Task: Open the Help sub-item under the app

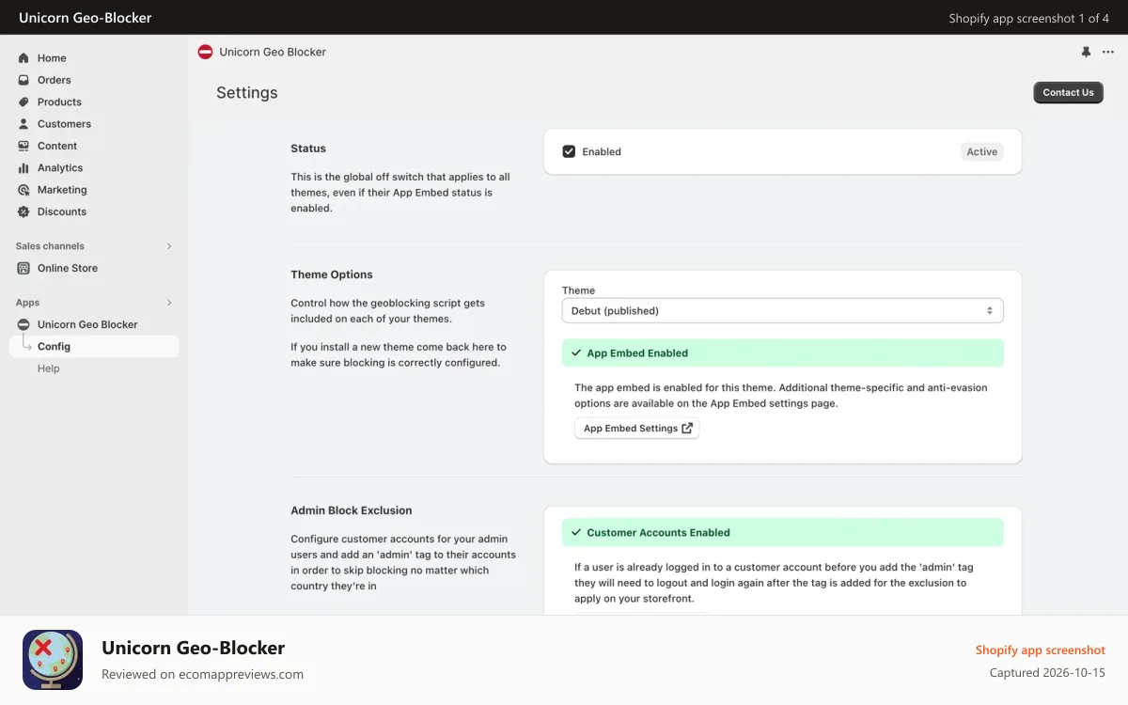Action: click(49, 368)
